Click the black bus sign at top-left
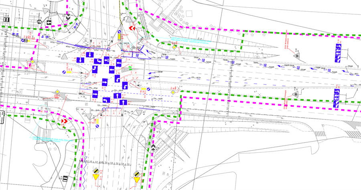The image size is (361, 190). point(6,19)
